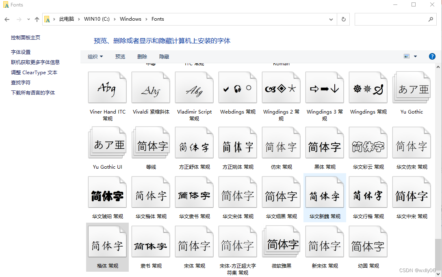
Task: Go forward with the forward arrow
Action: (19, 19)
